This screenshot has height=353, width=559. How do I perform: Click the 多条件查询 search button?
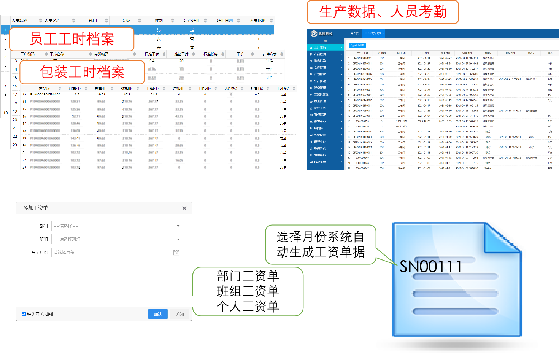click(x=357, y=45)
